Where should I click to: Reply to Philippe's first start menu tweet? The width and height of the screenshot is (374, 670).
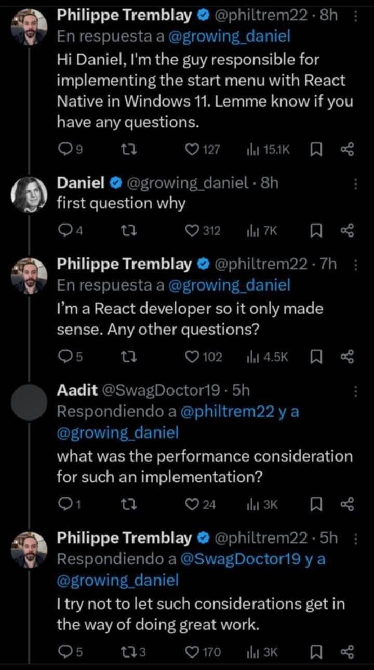(x=64, y=150)
